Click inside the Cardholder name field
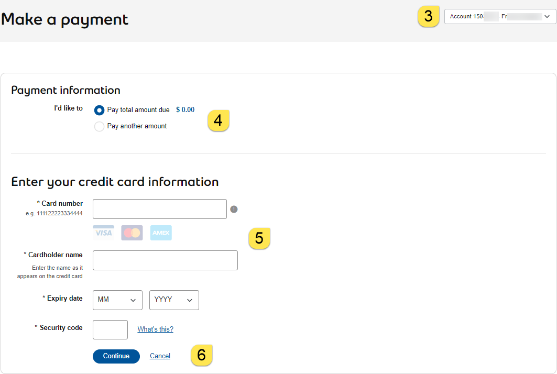The height and width of the screenshot is (374, 557). click(x=165, y=260)
